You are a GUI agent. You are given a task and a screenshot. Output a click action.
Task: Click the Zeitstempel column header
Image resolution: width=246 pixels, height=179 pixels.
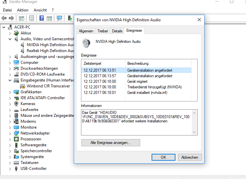tap(103, 63)
